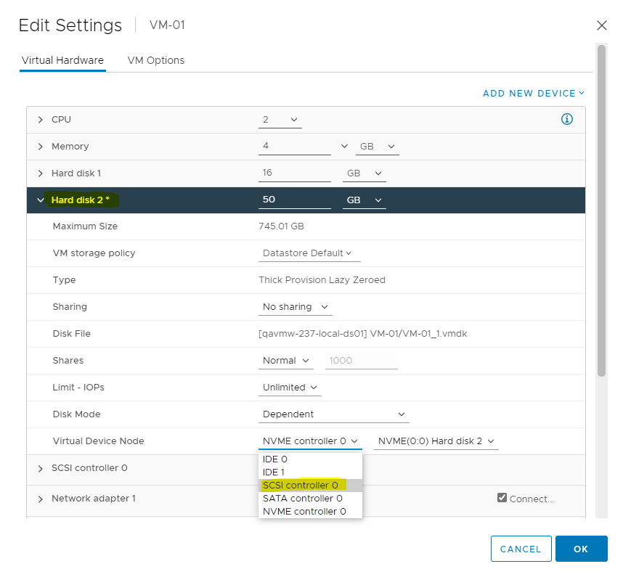
Task: Expand the Memory row
Action: pyautogui.click(x=40, y=147)
